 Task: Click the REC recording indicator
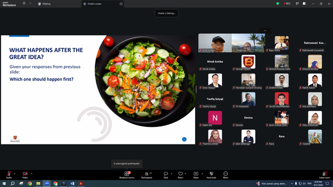[287, 4]
